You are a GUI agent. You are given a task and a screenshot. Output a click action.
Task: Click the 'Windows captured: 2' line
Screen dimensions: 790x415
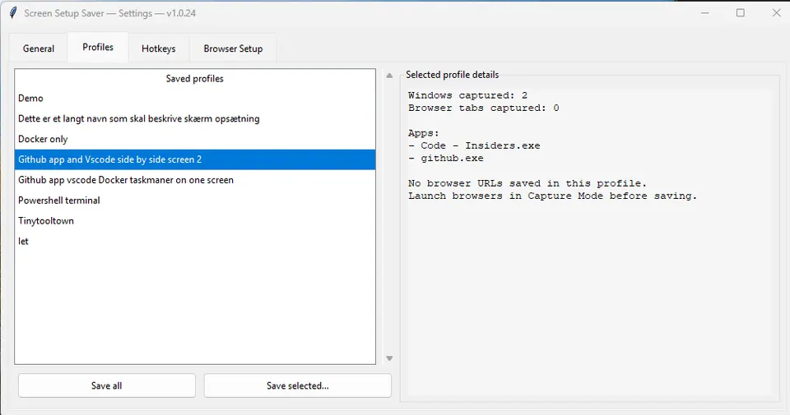(x=467, y=95)
